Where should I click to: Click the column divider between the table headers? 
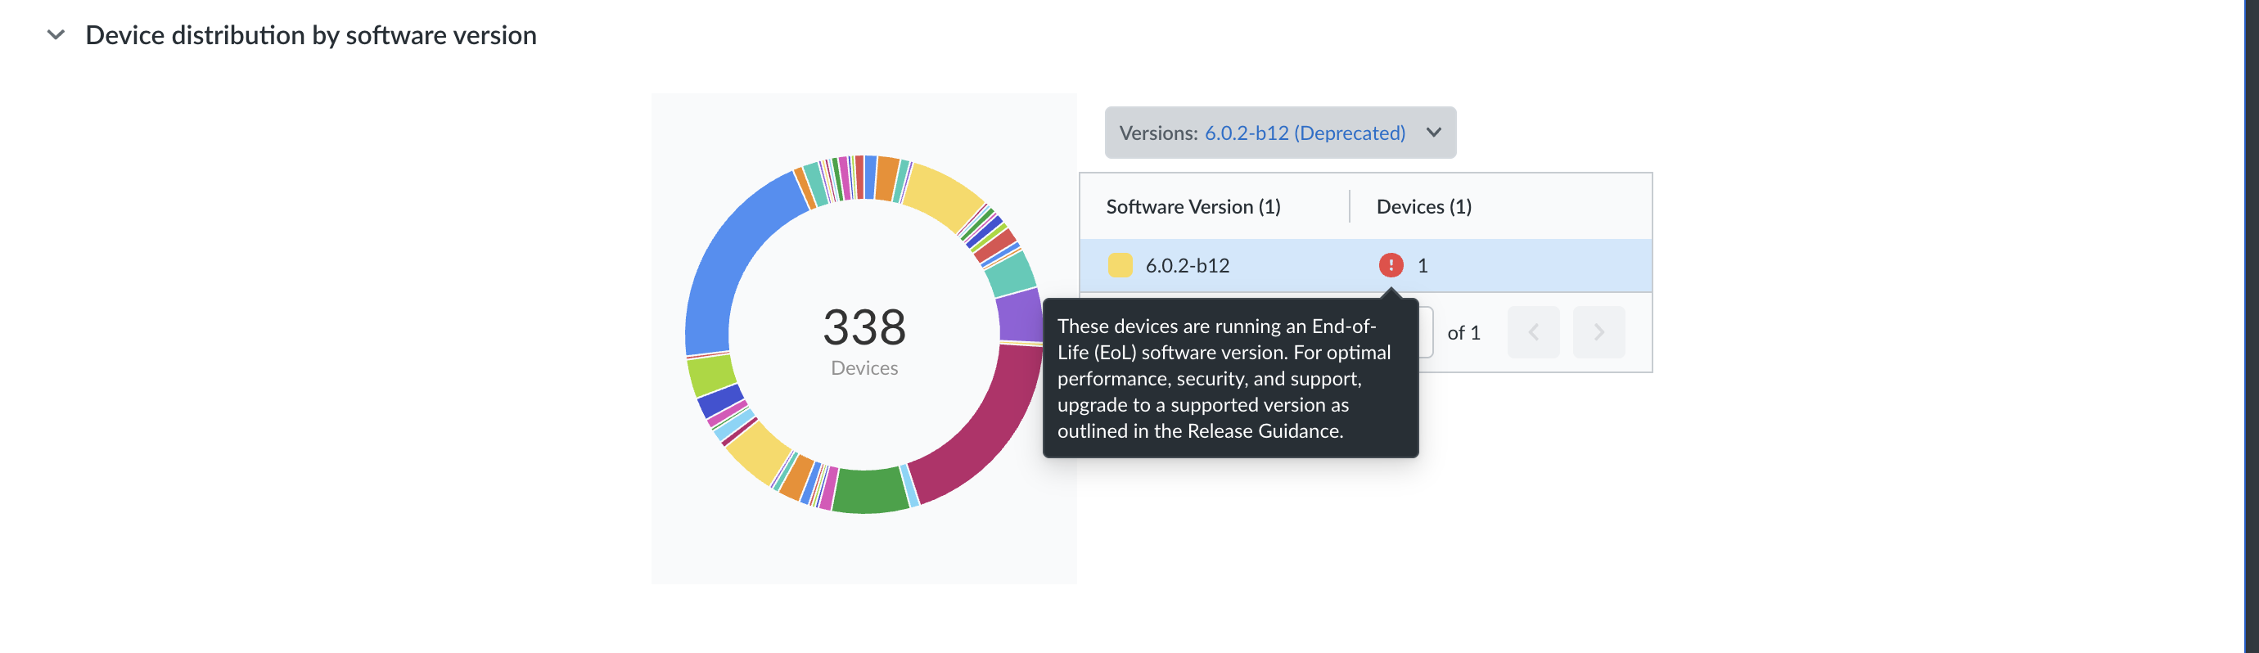[1349, 207]
